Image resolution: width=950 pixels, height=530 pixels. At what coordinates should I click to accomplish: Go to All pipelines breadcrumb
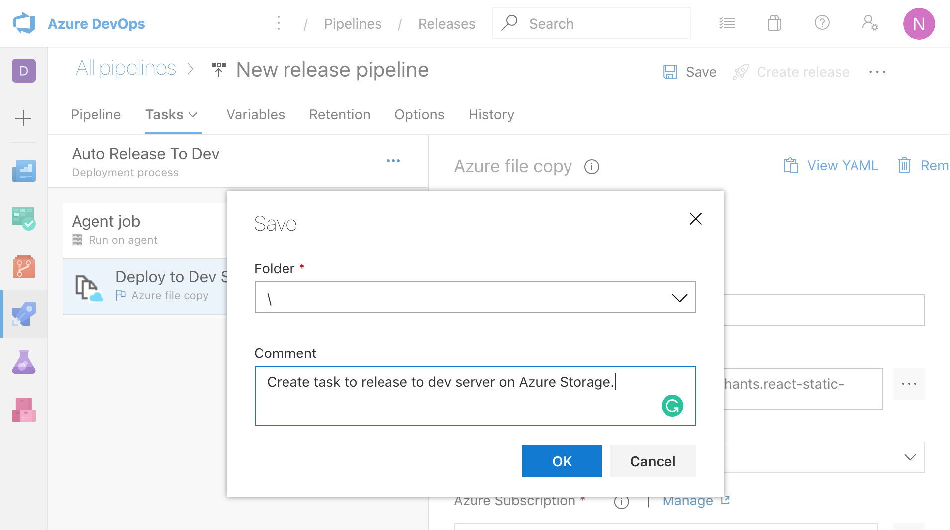click(126, 68)
